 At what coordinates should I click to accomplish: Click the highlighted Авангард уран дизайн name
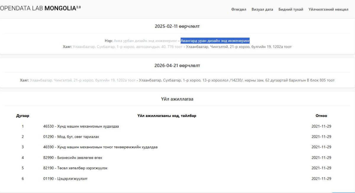click(x=215, y=41)
